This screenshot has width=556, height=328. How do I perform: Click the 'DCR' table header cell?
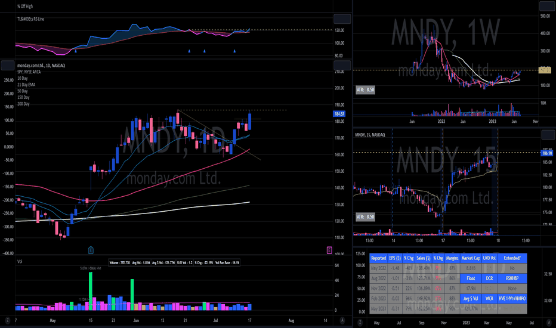pos(489,279)
